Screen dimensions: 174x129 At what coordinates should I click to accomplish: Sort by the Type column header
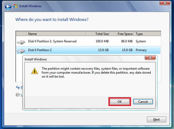147,34
